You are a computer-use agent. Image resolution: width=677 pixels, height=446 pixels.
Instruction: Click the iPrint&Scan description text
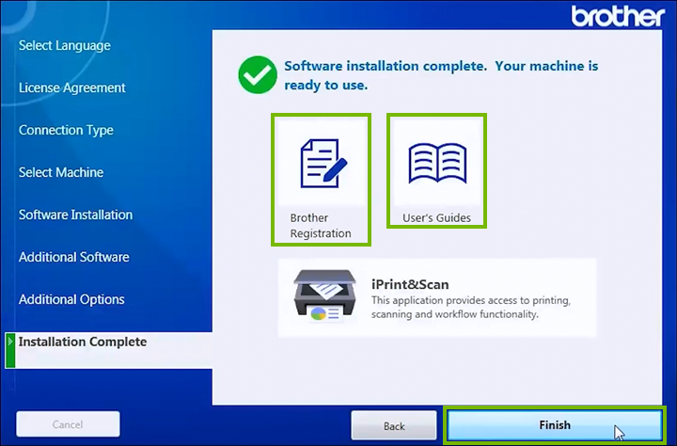click(471, 308)
